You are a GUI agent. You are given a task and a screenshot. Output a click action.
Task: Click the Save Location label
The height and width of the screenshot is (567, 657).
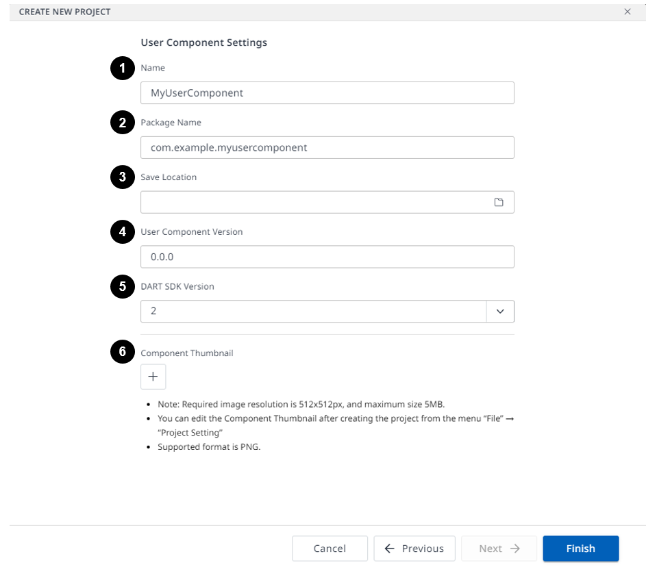pyautogui.click(x=169, y=177)
